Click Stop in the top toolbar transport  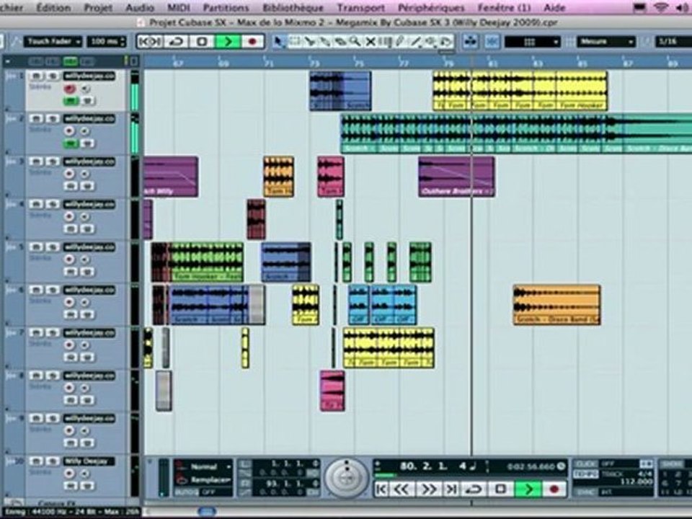[x=202, y=42]
